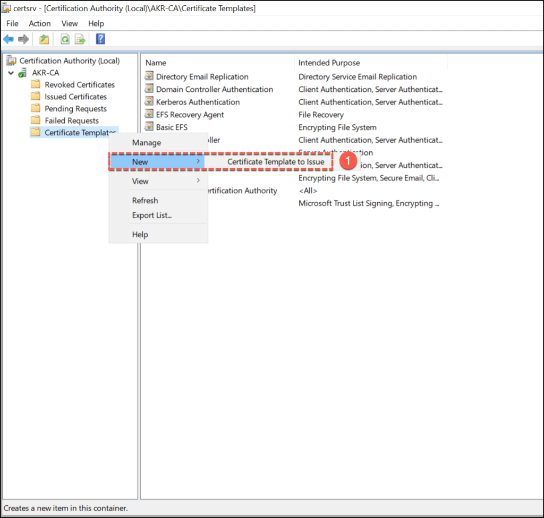The width and height of the screenshot is (544, 518).
Task: Open the Action menu
Action: (x=40, y=23)
